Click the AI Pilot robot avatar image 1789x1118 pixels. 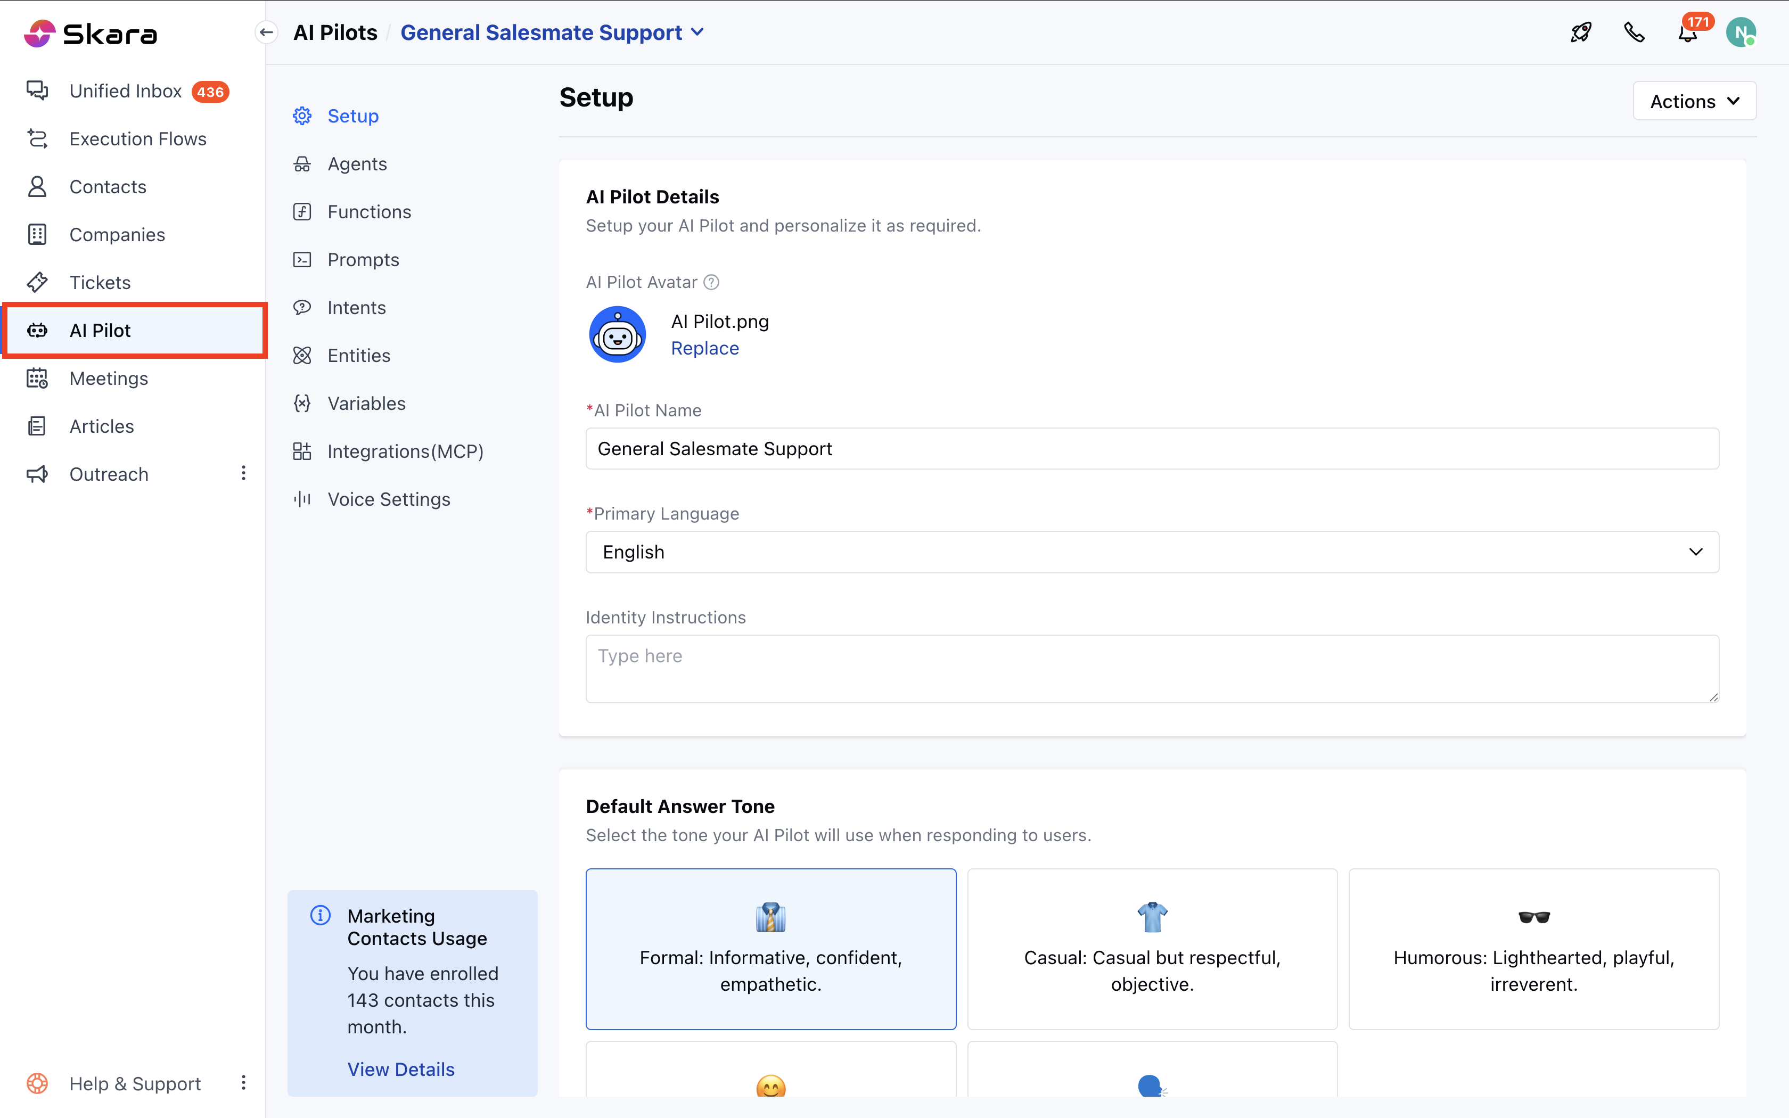[x=617, y=334]
